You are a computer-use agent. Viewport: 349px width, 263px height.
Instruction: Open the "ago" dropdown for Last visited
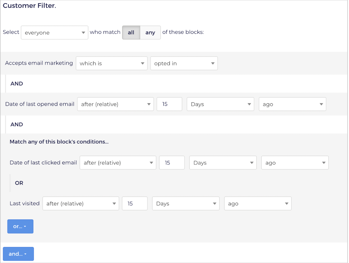[x=258, y=203]
